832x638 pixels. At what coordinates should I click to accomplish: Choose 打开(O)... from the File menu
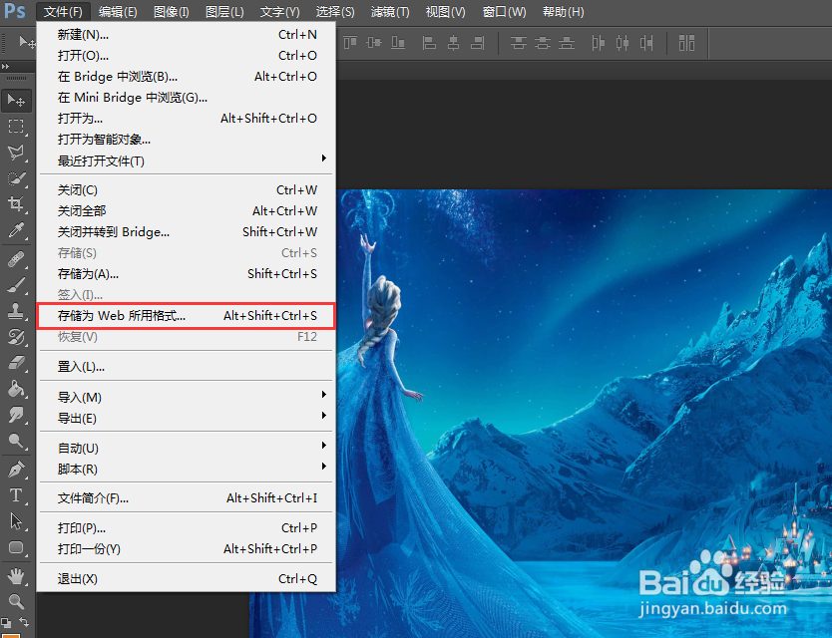tap(186, 56)
